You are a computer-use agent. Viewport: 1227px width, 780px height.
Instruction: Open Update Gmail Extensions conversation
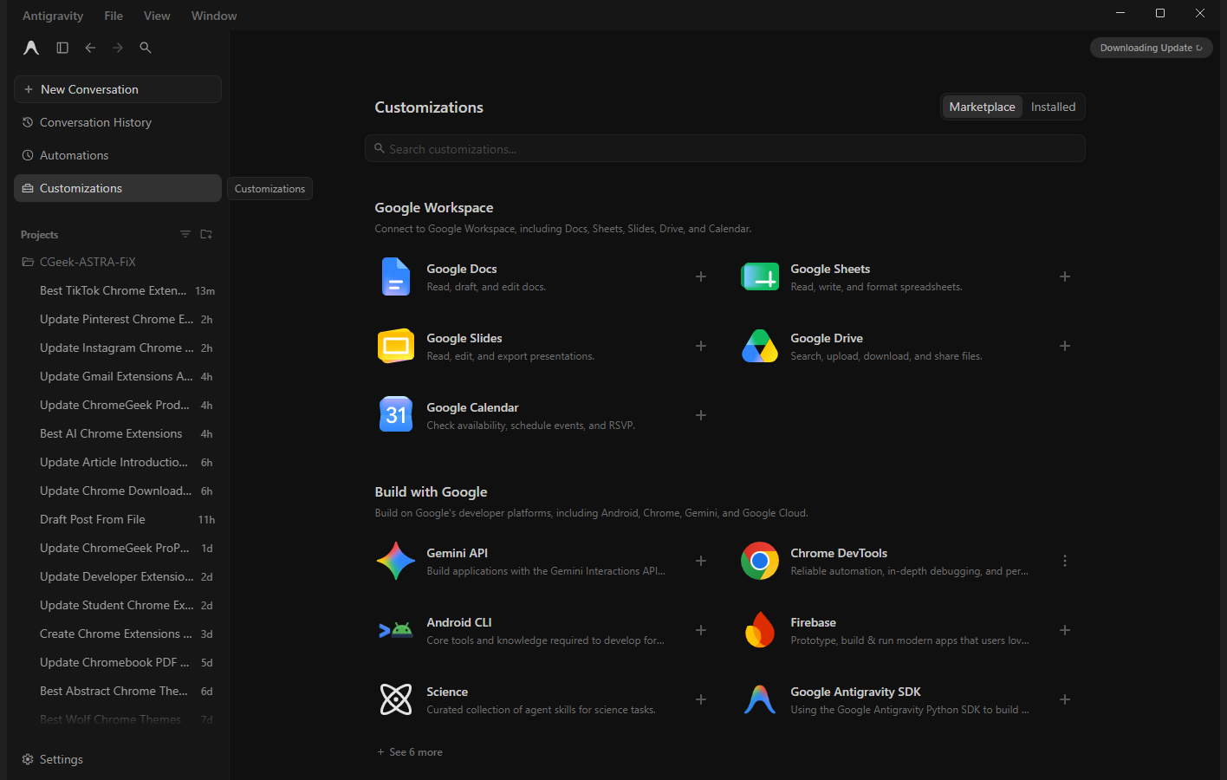coord(118,376)
